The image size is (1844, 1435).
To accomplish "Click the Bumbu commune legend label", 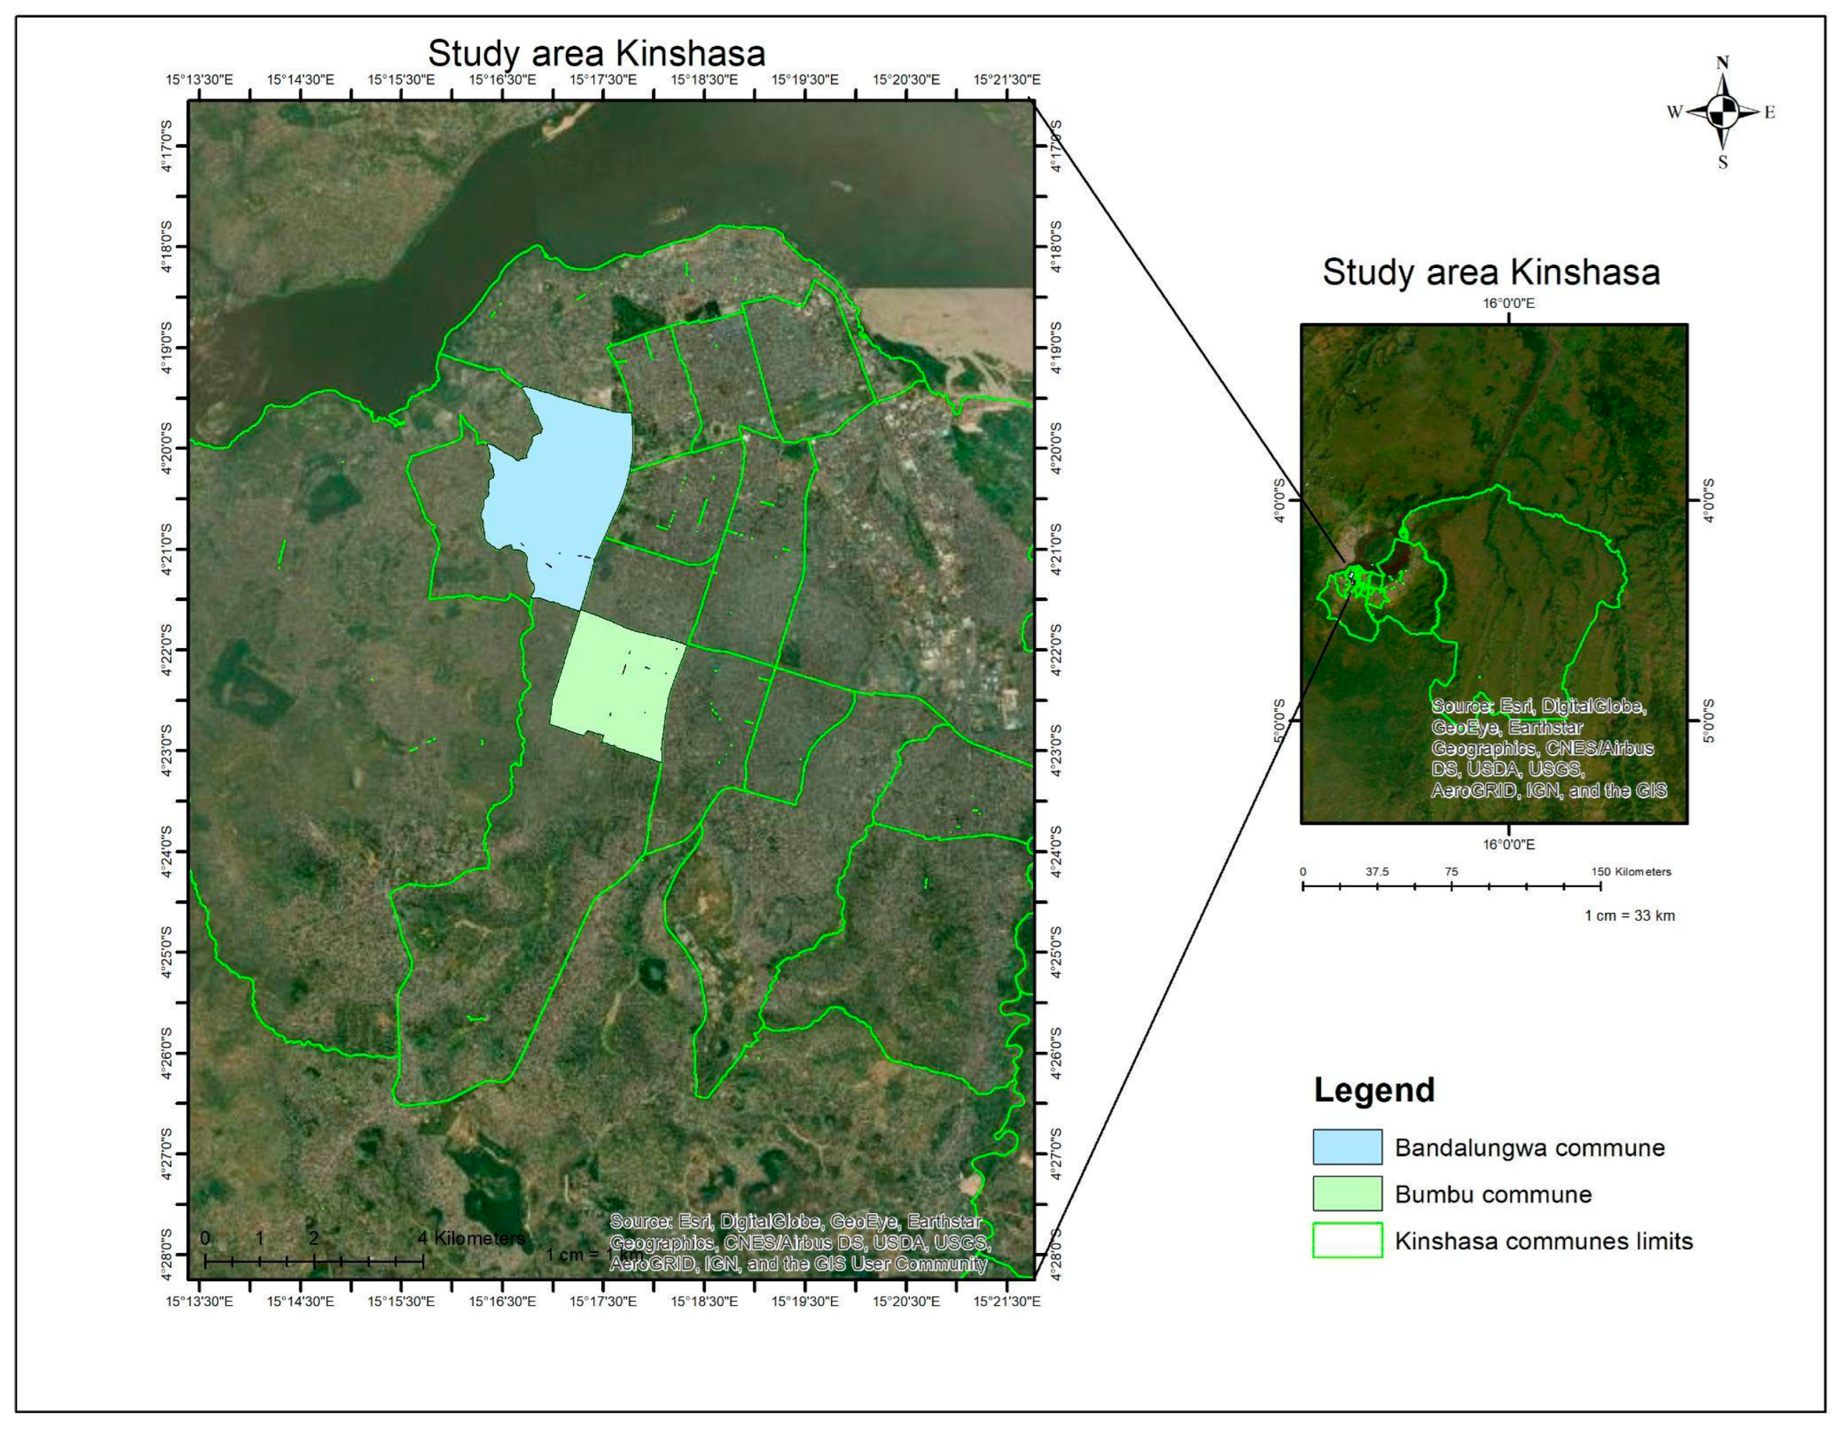I will (1493, 1194).
